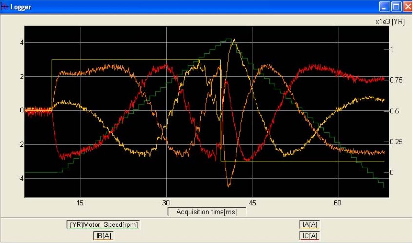The width and height of the screenshot is (413, 243).
Task: Click the 15 ms tick on time axis
Action: pyautogui.click(x=80, y=202)
